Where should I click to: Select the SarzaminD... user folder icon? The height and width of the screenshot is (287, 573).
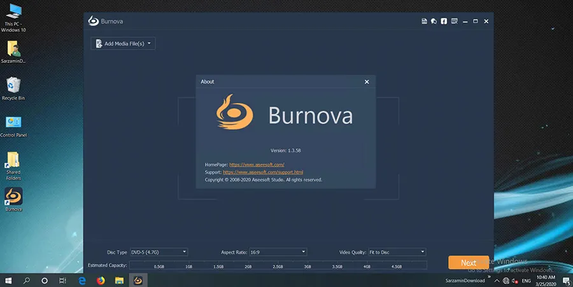13,52
